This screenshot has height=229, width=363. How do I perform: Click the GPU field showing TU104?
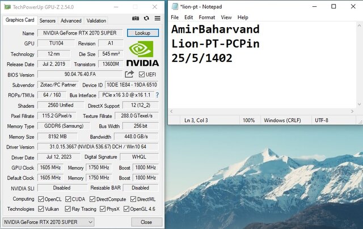point(56,43)
